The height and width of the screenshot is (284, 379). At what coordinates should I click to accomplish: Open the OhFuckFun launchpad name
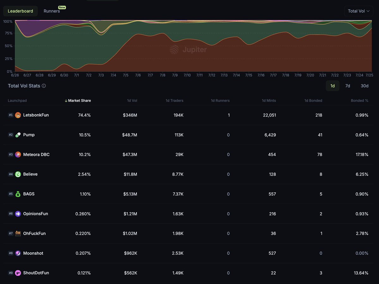click(x=34, y=233)
